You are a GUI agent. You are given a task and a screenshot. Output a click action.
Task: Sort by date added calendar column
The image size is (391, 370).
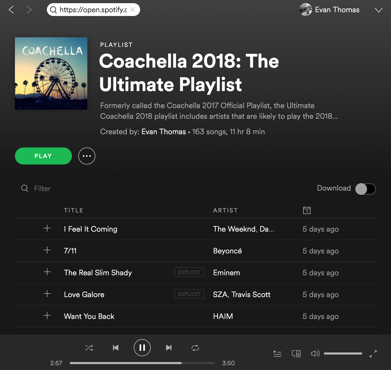pyautogui.click(x=307, y=210)
